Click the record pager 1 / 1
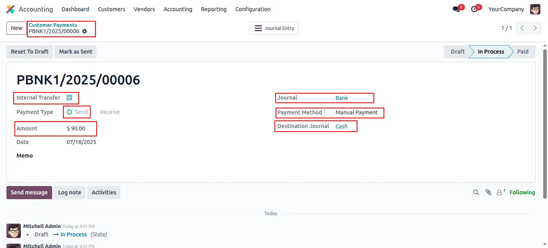This screenshot has width=548, height=248. click(507, 28)
